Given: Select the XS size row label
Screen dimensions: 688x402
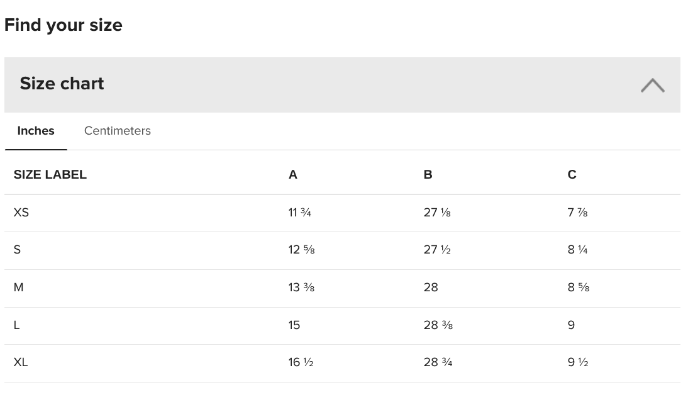Looking at the screenshot, I should pyautogui.click(x=21, y=213).
